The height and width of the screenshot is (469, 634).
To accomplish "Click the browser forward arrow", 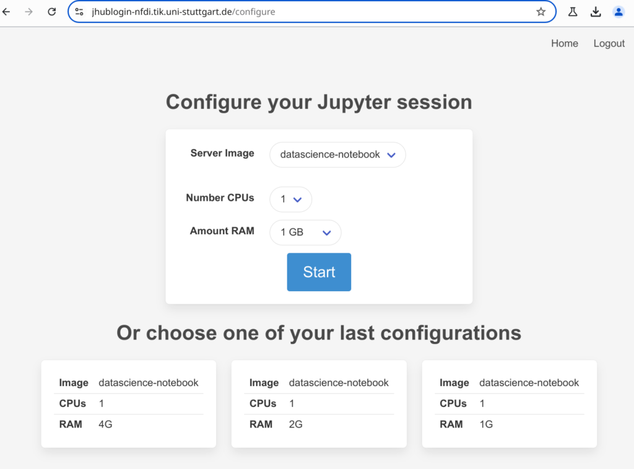I will click(x=28, y=12).
